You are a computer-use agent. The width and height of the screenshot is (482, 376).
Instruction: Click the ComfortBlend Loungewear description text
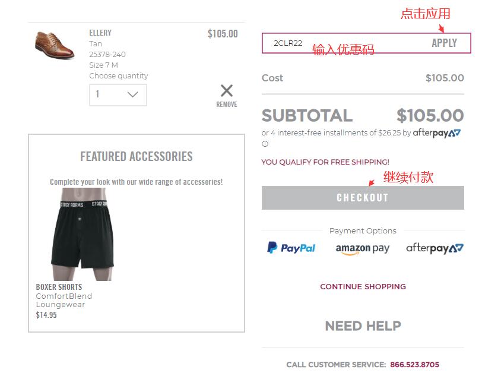click(x=64, y=301)
